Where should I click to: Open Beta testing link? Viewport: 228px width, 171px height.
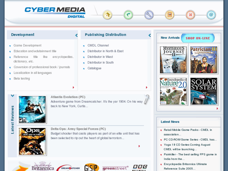22,78
